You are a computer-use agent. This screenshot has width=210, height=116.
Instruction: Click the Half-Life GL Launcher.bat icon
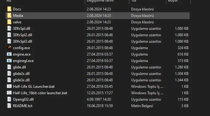(x=9, y=86)
